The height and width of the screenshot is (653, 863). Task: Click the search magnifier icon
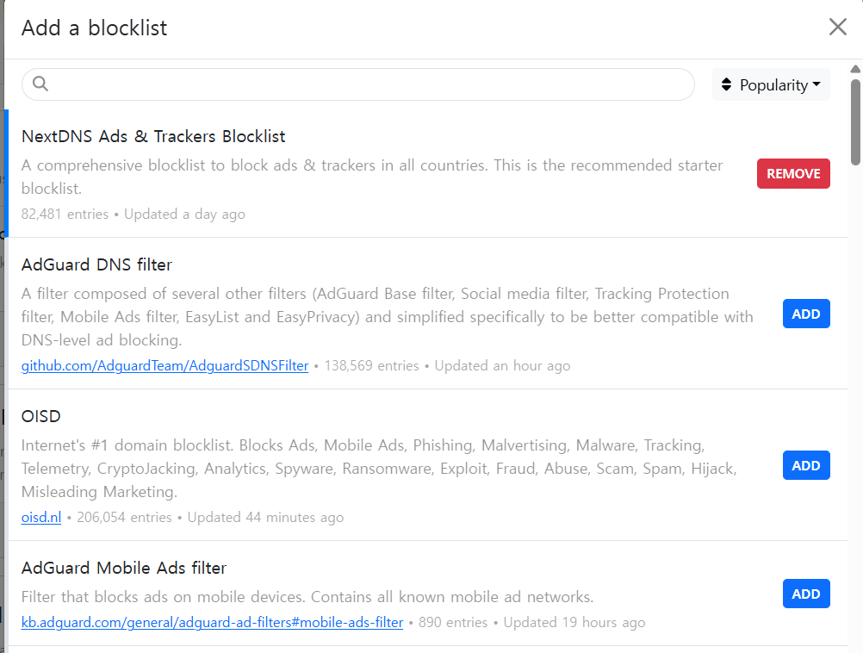(x=40, y=84)
